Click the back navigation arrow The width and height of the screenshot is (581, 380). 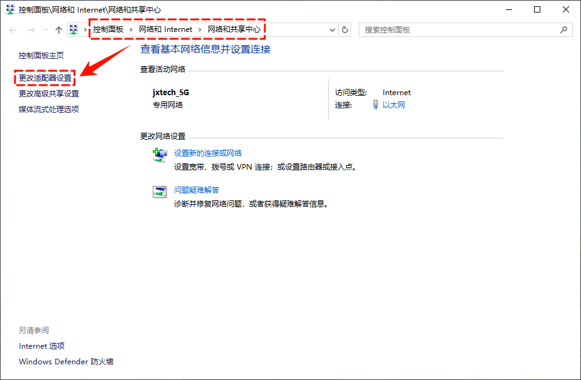point(13,29)
